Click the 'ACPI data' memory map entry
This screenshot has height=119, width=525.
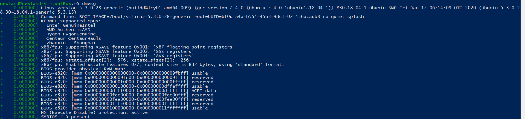204,90
